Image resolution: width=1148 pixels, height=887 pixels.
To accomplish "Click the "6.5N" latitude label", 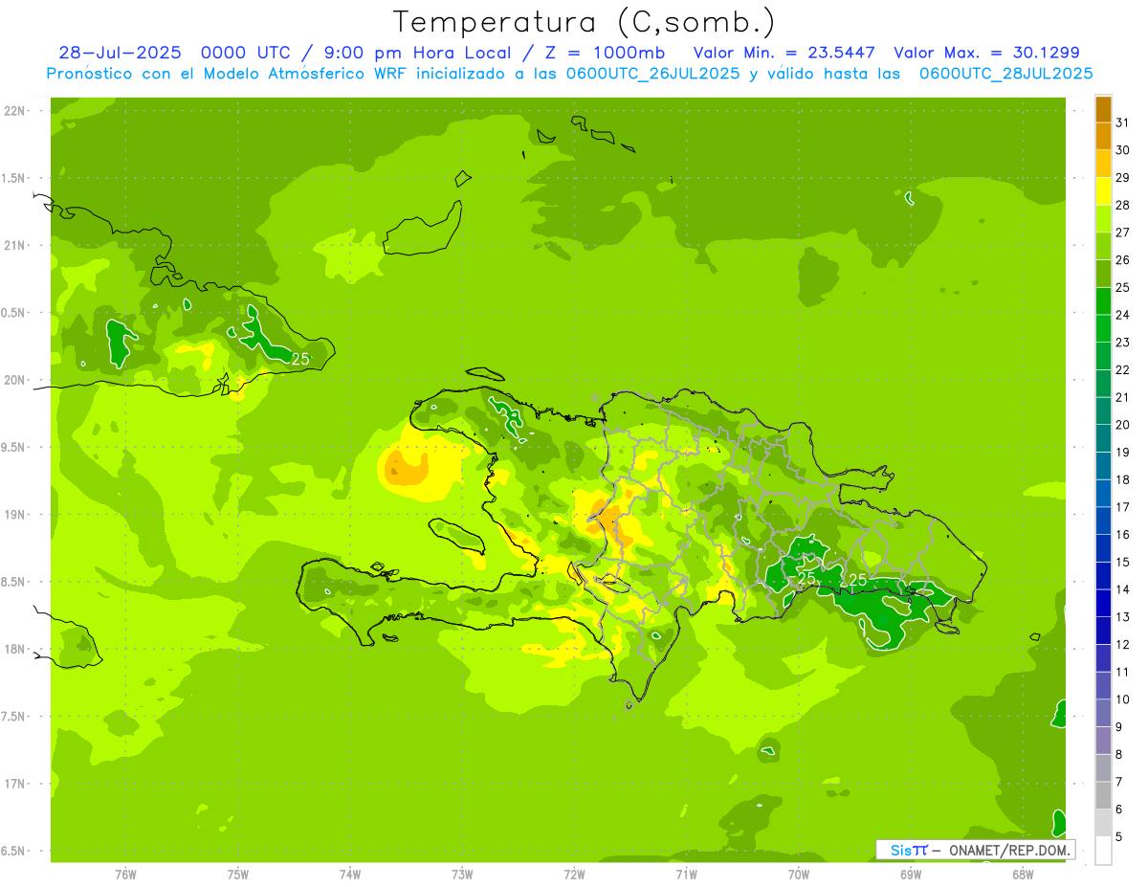I will click(x=14, y=851).
